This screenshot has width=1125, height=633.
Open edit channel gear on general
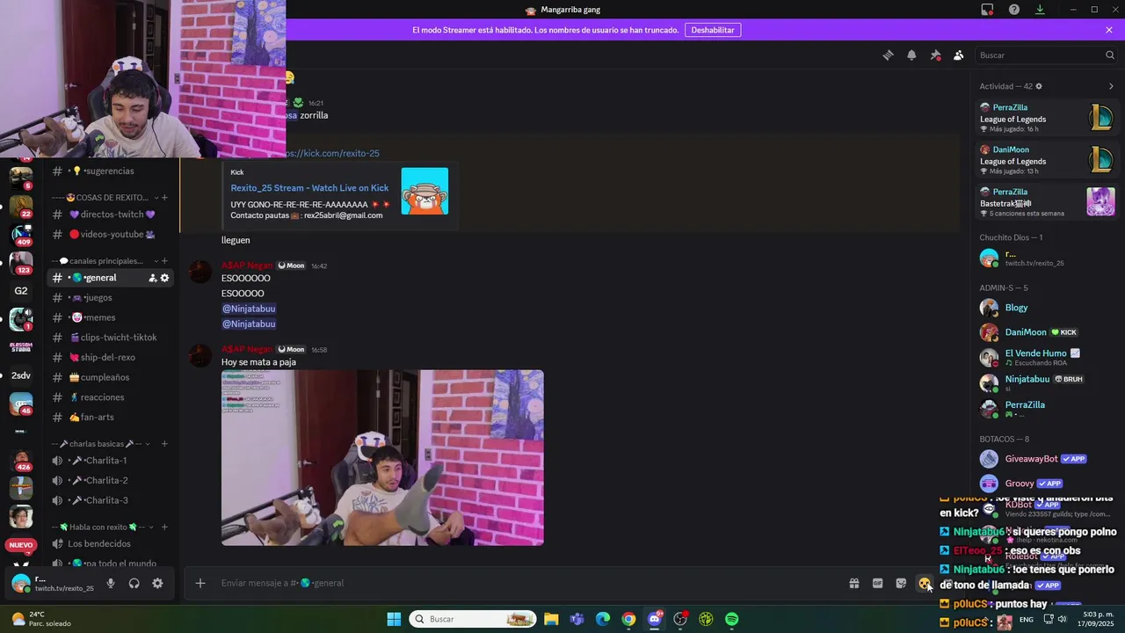[164, 278]
